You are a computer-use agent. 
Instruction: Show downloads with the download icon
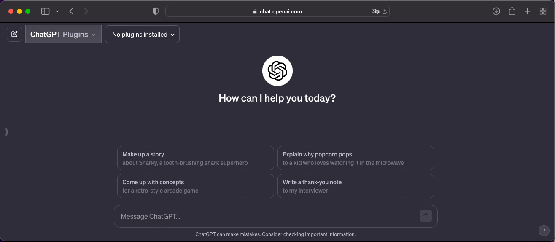pyautogui.click(x=496, y=11)
